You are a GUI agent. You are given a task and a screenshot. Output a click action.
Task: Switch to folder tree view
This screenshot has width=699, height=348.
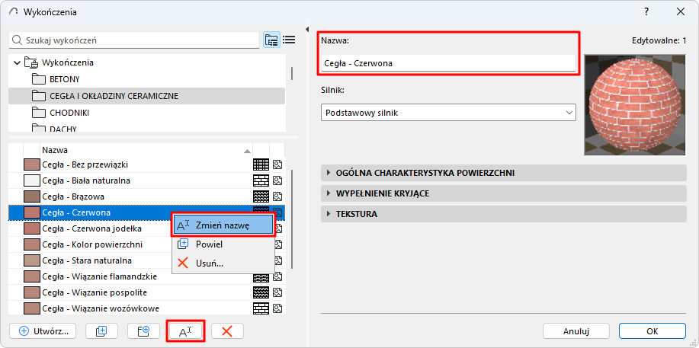(x=271, y=40)
